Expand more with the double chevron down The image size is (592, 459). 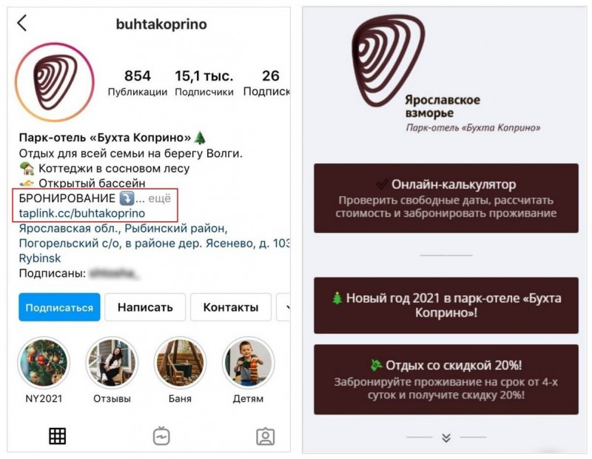pyautogui.click(x=446, y=438)
